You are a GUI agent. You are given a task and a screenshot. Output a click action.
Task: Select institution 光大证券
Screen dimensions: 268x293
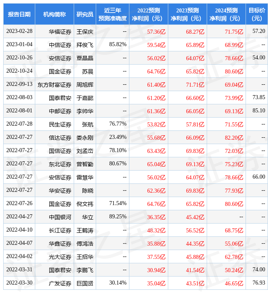pos(60,257)
